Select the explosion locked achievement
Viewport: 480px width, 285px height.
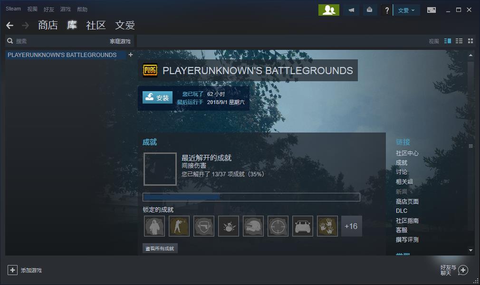pyautogui.click(x=229, y=226)
